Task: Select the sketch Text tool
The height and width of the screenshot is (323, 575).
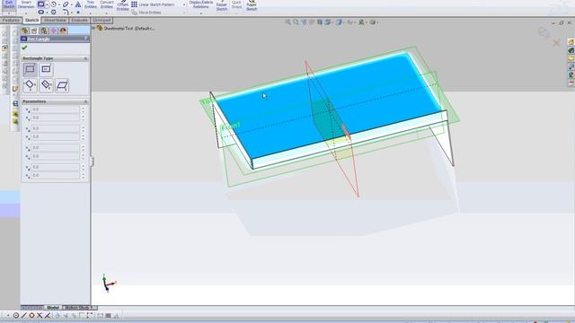Action: (x=78, y=4)
